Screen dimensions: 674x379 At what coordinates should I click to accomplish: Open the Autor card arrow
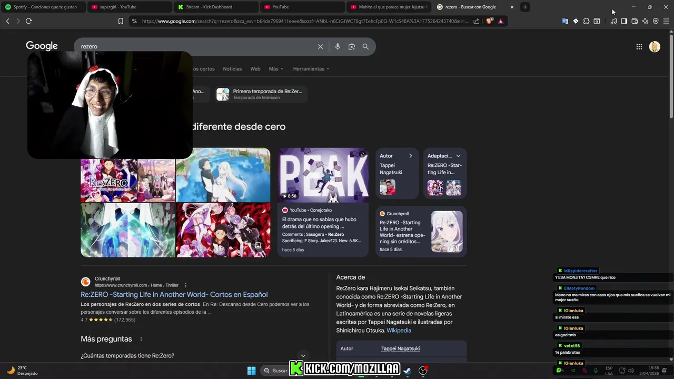pos(411,156)
